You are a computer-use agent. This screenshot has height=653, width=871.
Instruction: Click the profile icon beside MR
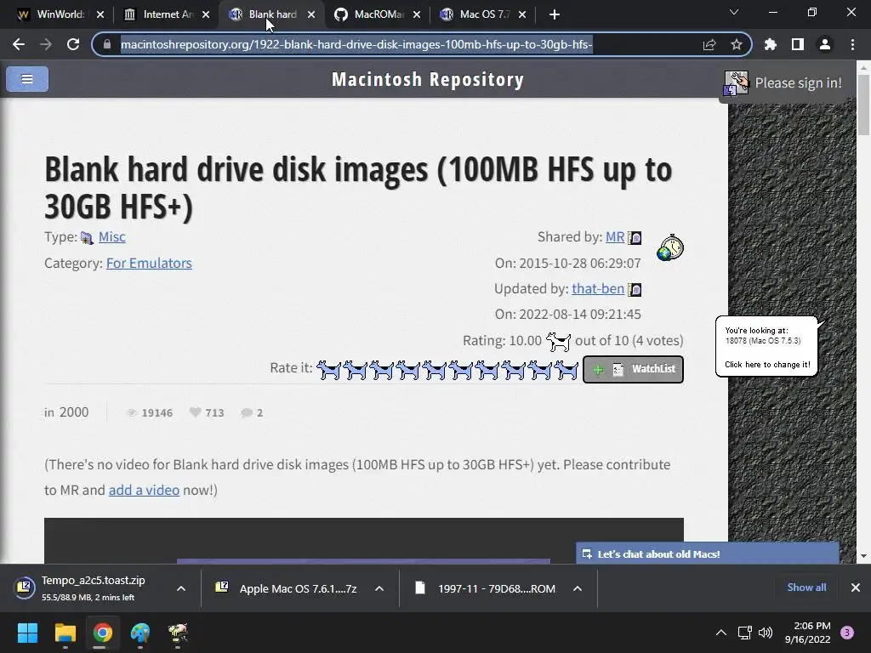point(635,238)
